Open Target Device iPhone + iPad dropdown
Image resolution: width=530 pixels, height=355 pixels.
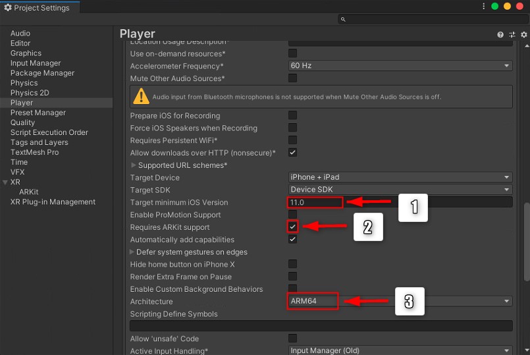tap(400, 177)
